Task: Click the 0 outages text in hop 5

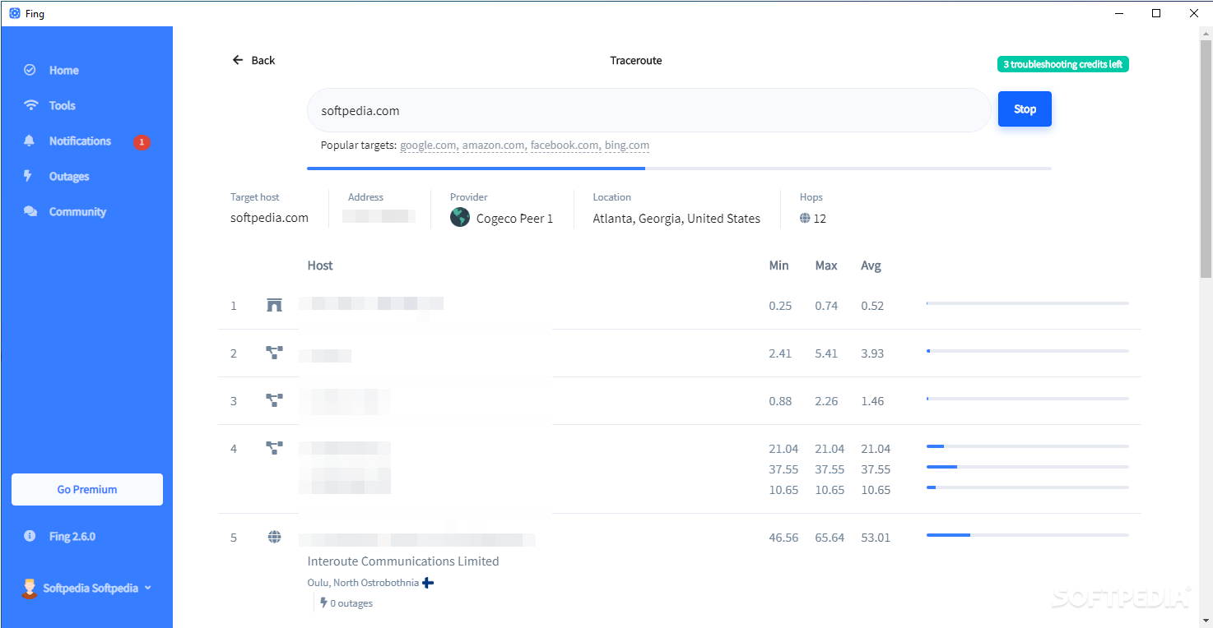Action: pos(351,603)
